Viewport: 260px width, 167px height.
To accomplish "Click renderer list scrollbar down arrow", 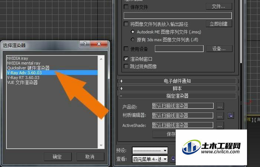I will tap(101, 145).
